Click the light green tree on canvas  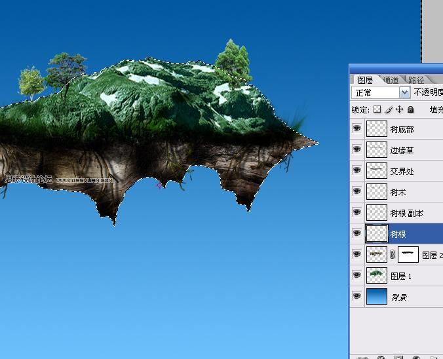tap(31, 83)
